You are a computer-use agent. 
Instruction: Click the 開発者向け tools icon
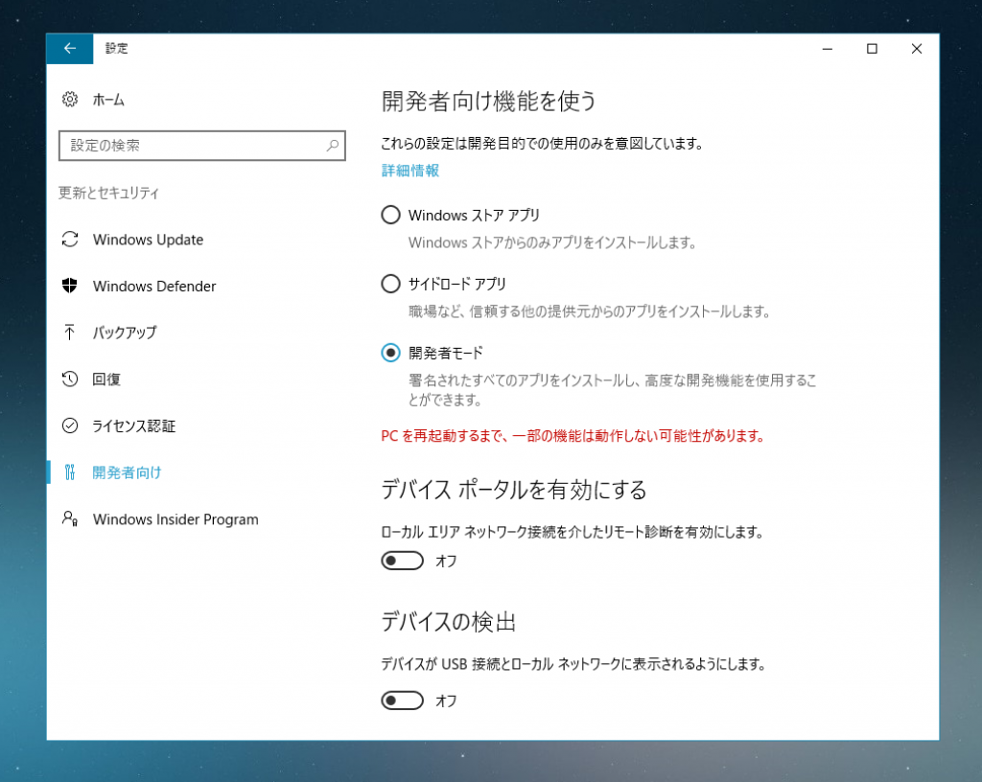point(68,472)
